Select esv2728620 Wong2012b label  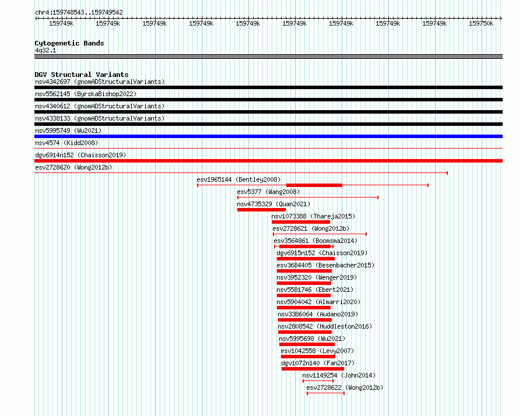pyautogui.click(x=73, y=167)
